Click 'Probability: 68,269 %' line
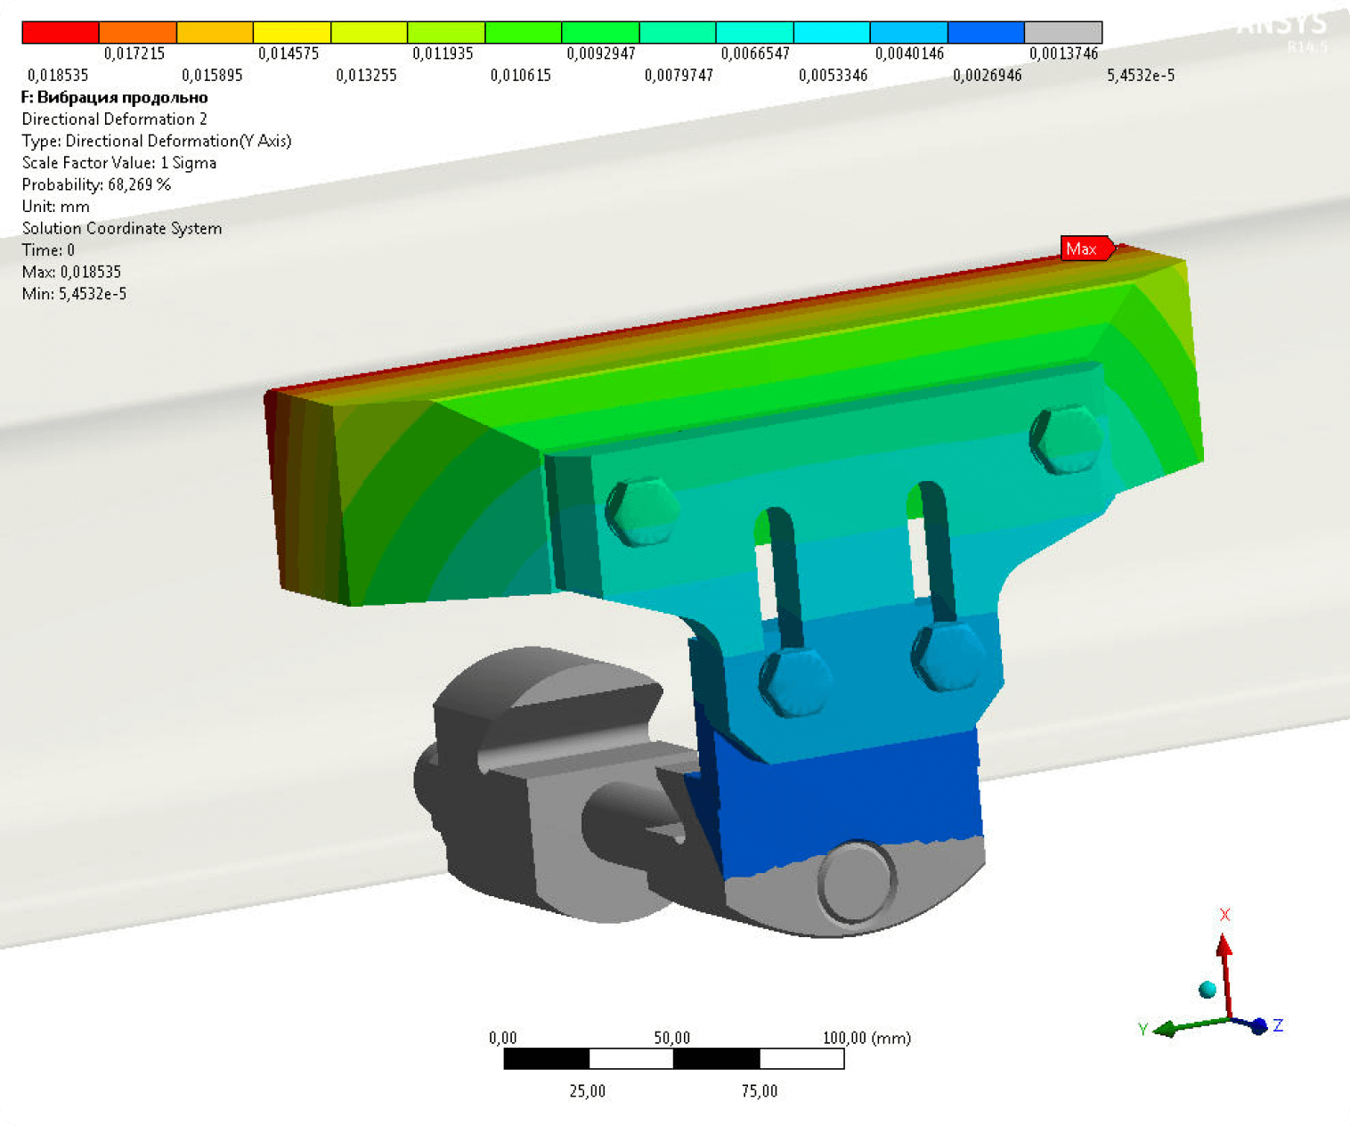The width and height of the screenshot is (1350, 1126). [96, 184]
